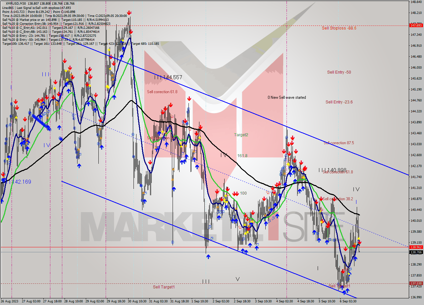
Task: Select the 'I I I 140.898' wave label
Action: tap(332, 170)
